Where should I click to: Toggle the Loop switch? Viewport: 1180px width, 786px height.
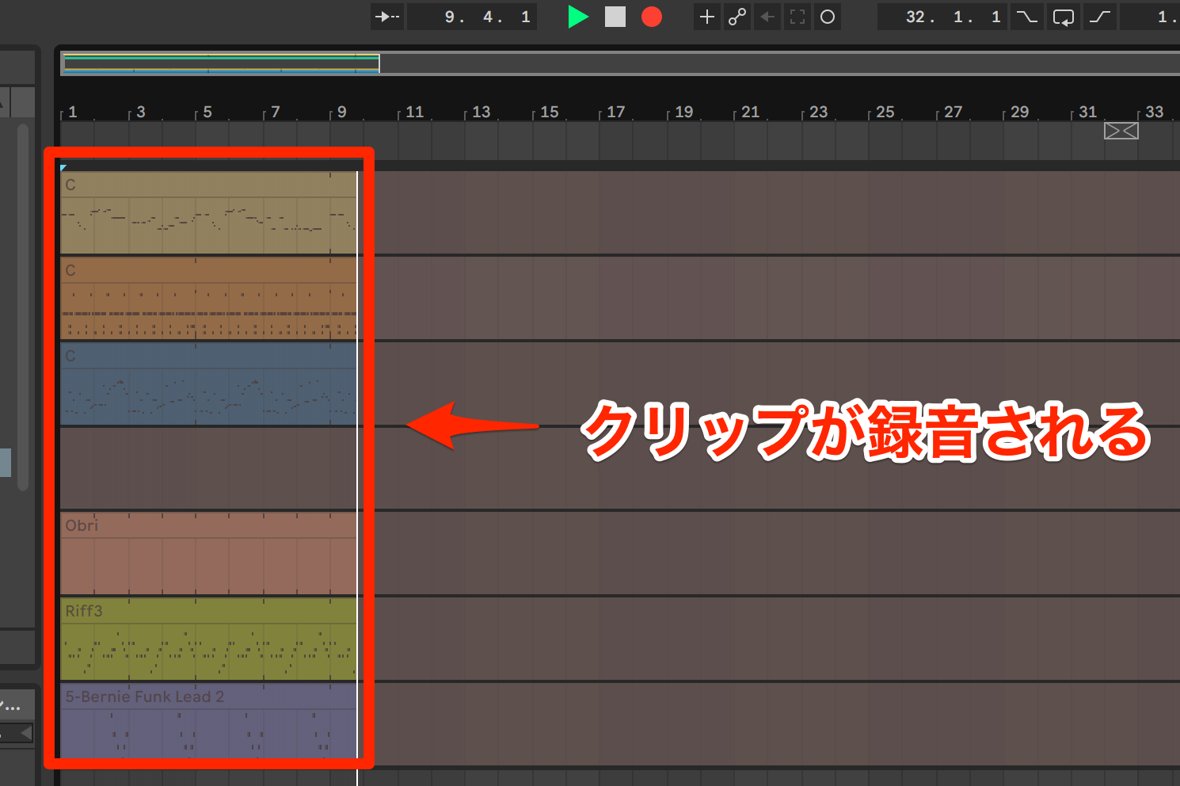click(1064, 17)
